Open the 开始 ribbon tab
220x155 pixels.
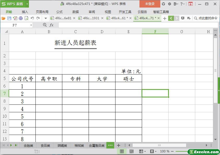click(9, 12)
